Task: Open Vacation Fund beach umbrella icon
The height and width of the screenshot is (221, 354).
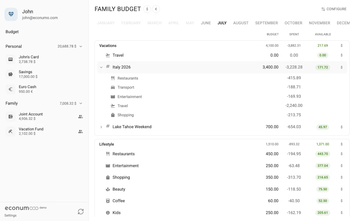Action: click(11, 131)
